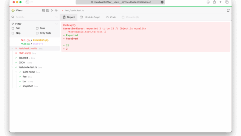
Task: Click pass check beside foo test
Action: (20, 77)
